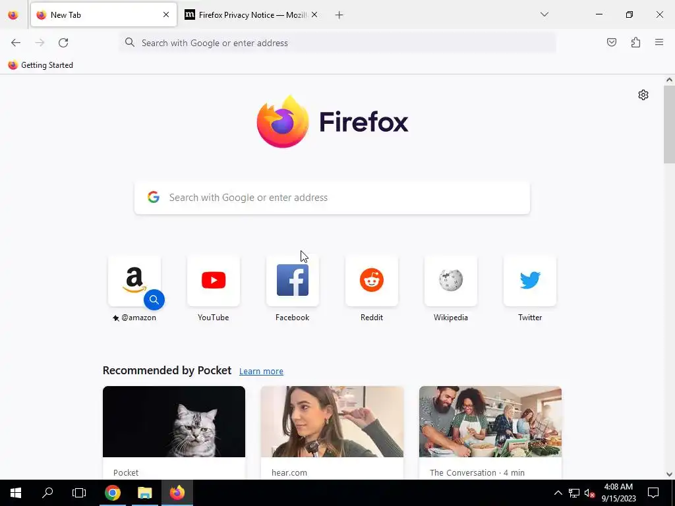
Task: Reload the current page
Action: [x=63, y=43]
